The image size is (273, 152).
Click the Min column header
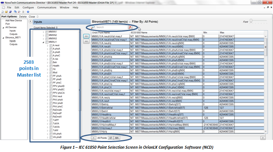[x=210, y=33]
